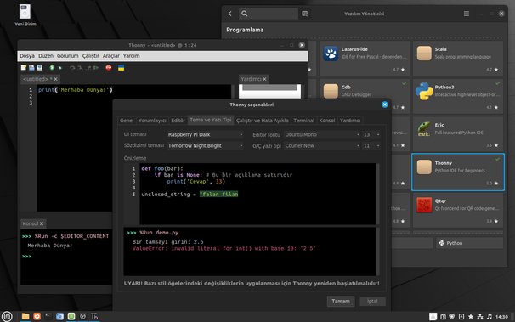Open the hamburger menu in Yazılım Yöneticisi
Screen dimensions: 515x322
pos(466,14)
